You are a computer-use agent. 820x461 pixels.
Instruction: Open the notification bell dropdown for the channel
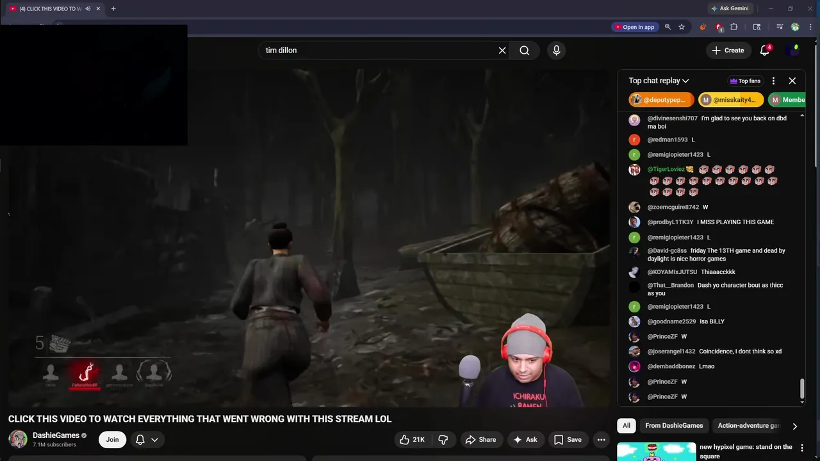click(147, 439)
